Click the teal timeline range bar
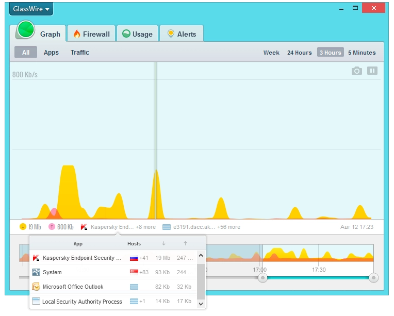This screenshot has height=316, width=394. tap(318, 278)
